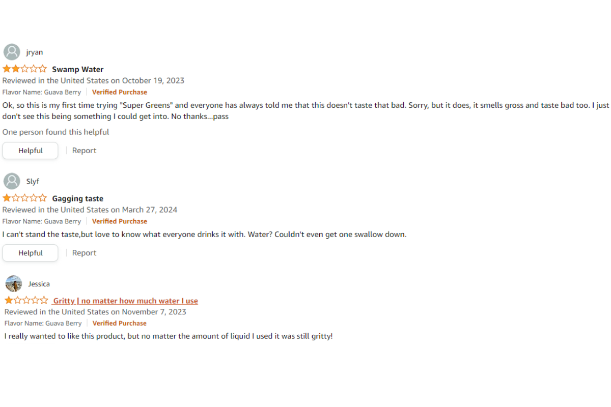This screenshot has width=611, height=407.
Task: Open Jessica's profile photo
Action: 14,283
